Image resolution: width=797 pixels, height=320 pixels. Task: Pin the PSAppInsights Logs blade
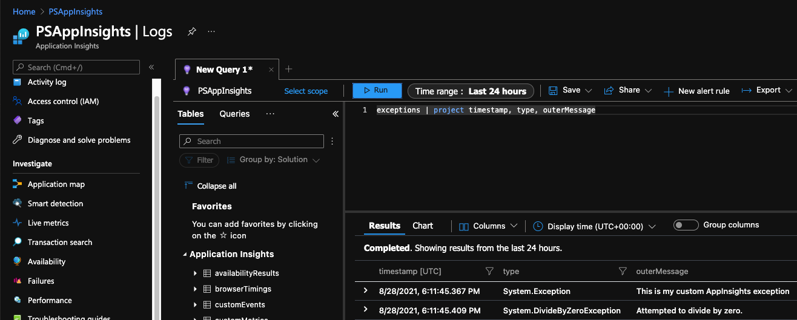coord(191,31)
